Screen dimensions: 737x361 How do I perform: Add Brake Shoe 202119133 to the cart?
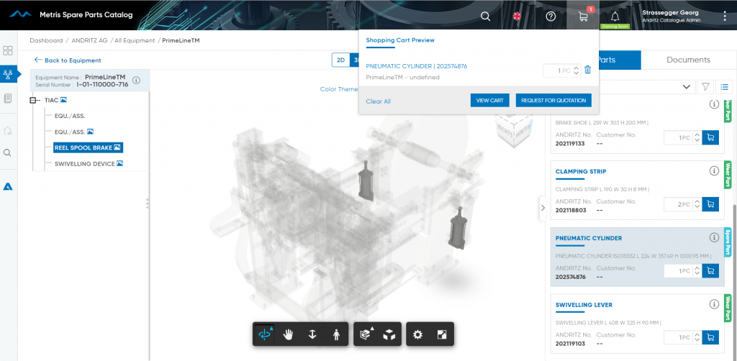point(710,137)
